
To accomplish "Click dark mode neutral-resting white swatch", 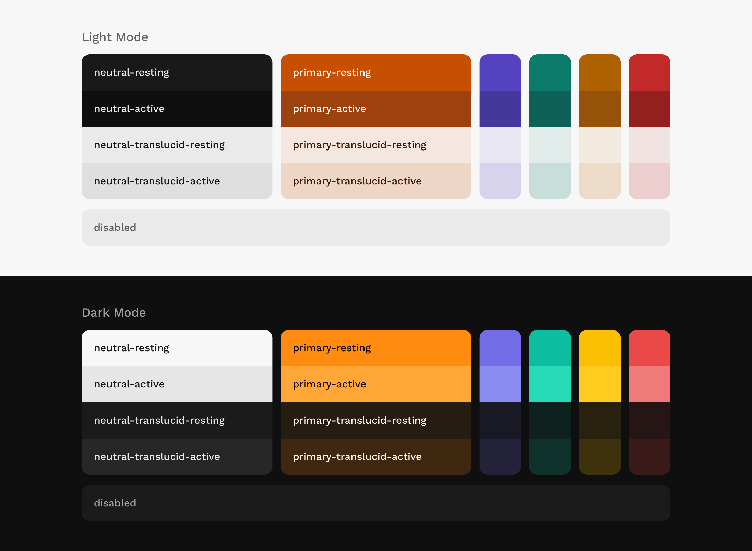I will (x=177, y=348).
